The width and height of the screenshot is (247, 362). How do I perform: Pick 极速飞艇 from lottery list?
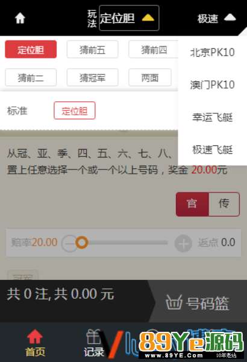[213, 150]
